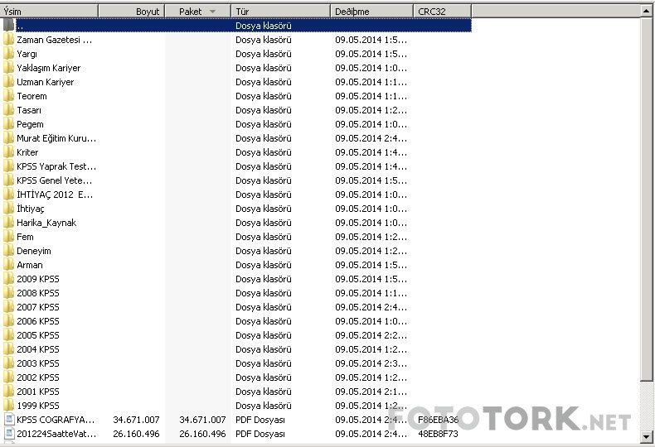
Task: Select the KPSS Genel Yete... folder icon
Action: 8,180
